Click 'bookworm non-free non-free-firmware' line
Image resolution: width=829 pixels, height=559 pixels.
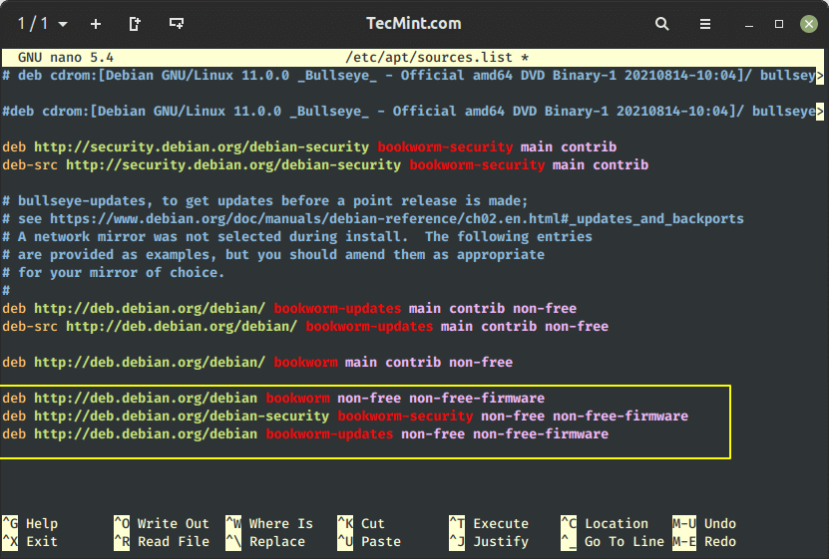[273, 399]
